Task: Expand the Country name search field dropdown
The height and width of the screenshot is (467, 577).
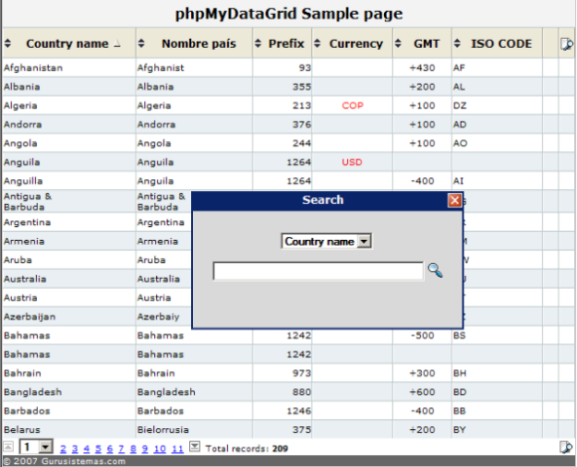Action: [x=364, y=242]
